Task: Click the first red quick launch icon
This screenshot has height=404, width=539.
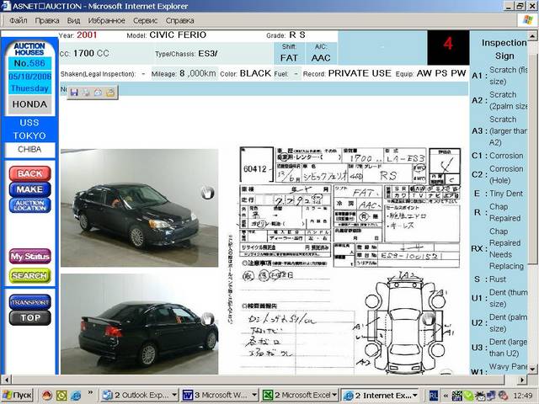Action: click(47, 395)
